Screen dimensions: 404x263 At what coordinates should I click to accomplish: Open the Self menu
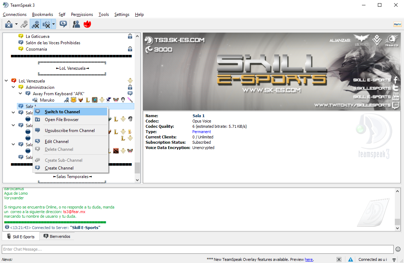point(62,15)
